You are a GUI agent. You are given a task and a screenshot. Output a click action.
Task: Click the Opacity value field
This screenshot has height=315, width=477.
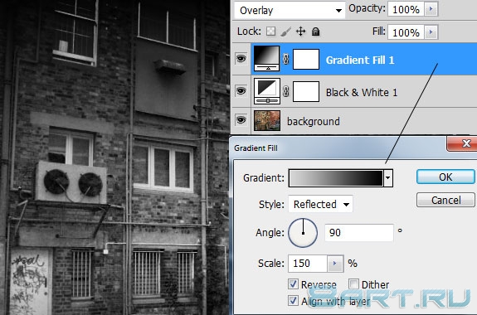(x=406, y=9)
